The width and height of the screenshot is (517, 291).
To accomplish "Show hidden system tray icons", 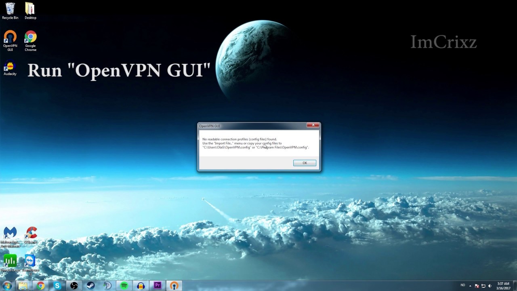I will 470,286.
